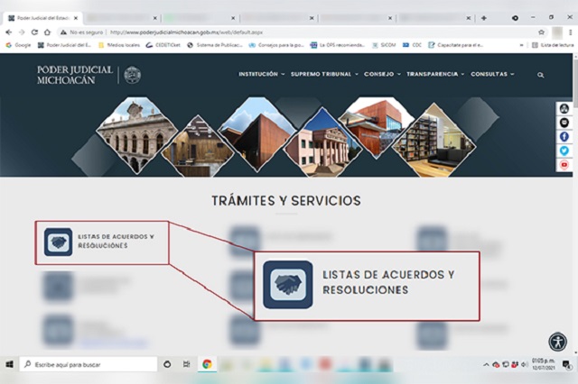Open the Facebook icon in sidebar

point(564,136)
